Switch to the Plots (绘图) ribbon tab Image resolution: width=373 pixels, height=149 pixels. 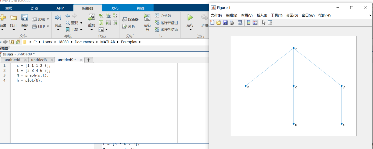pos(35,8)
